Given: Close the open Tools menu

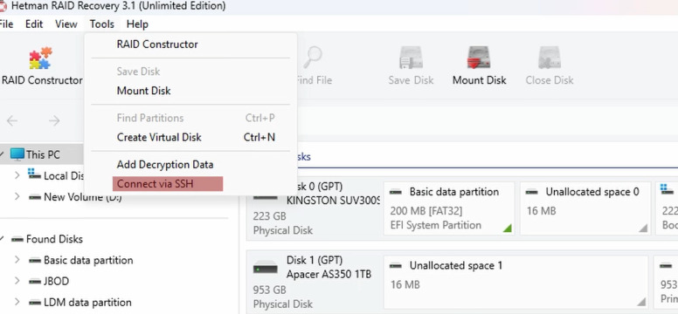Looking at the screenshot, I should 102,24.
